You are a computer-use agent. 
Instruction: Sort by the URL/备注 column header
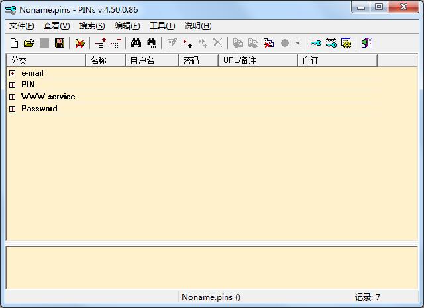tap(258, 60)
